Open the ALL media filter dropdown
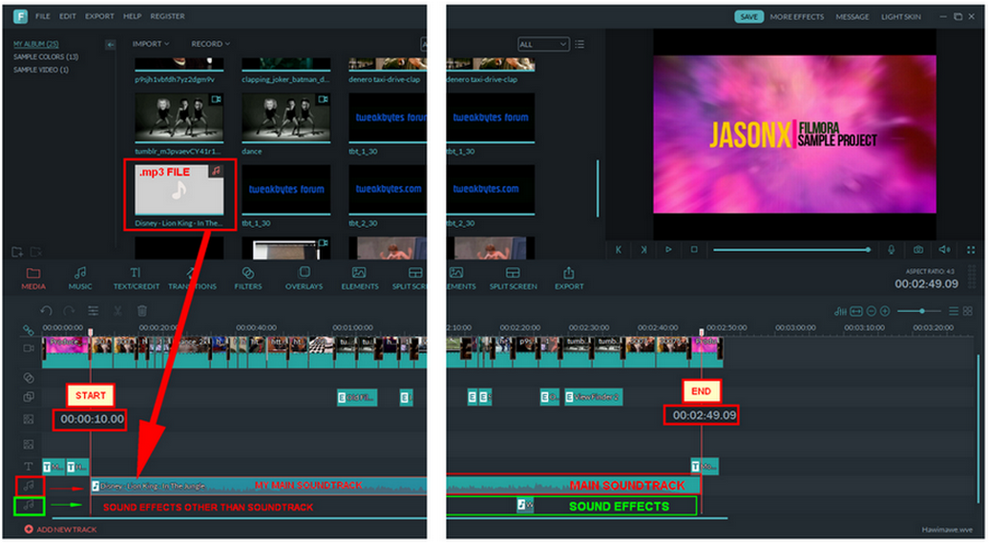 (542, 44)
